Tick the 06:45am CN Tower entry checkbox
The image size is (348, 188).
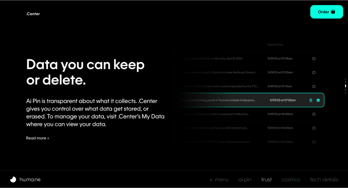click(314, 142)
